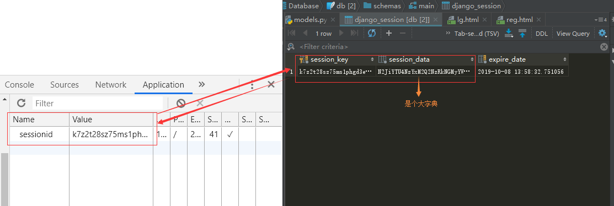614x206 pixels.
Task: Select the session_key cell starting k7z2t28sz75
Action: 337,72
